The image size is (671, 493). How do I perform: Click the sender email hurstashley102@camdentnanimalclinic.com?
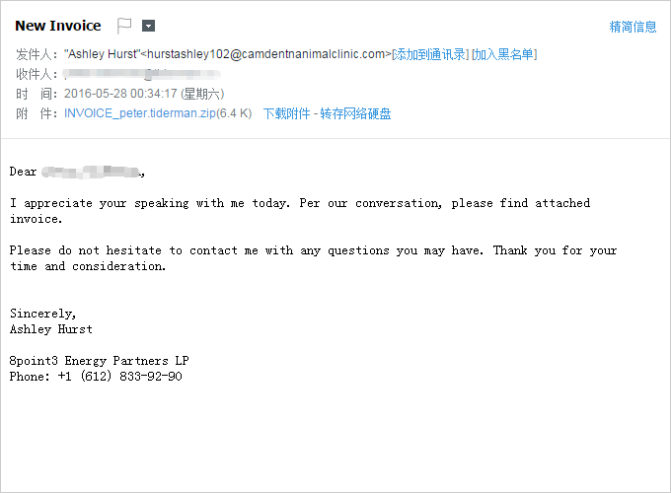coord(265,54)
